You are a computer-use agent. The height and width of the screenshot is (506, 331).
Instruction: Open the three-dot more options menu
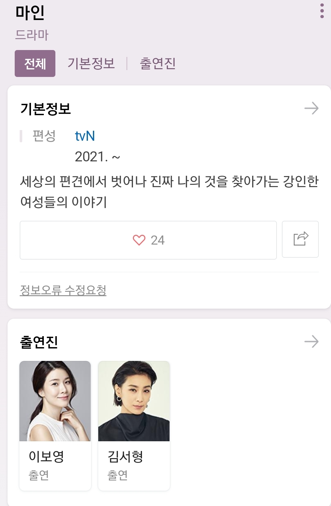[322, 11]
